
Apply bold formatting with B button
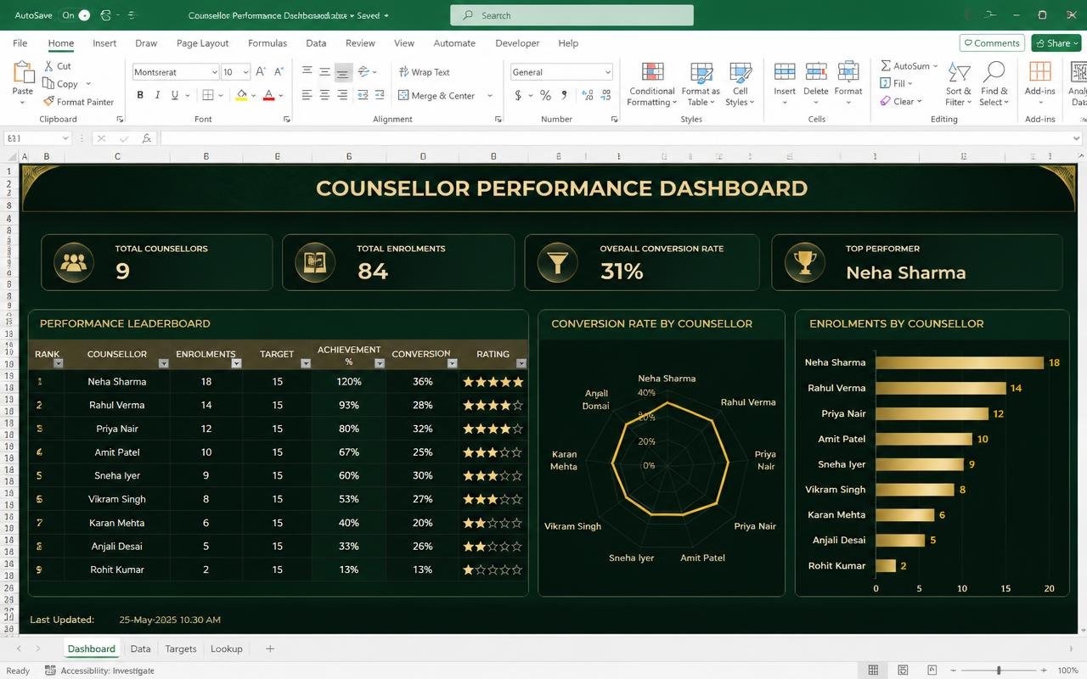[x=140, y=96]
